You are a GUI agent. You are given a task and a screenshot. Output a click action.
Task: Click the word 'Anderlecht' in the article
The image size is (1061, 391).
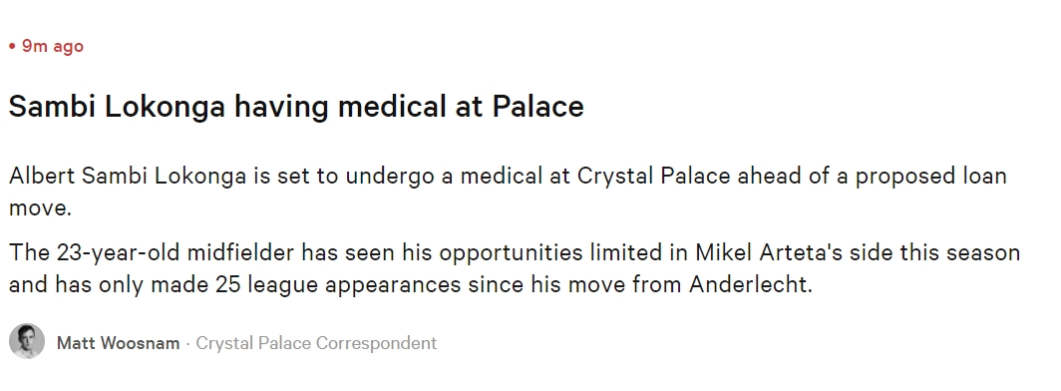click(750, 284)
